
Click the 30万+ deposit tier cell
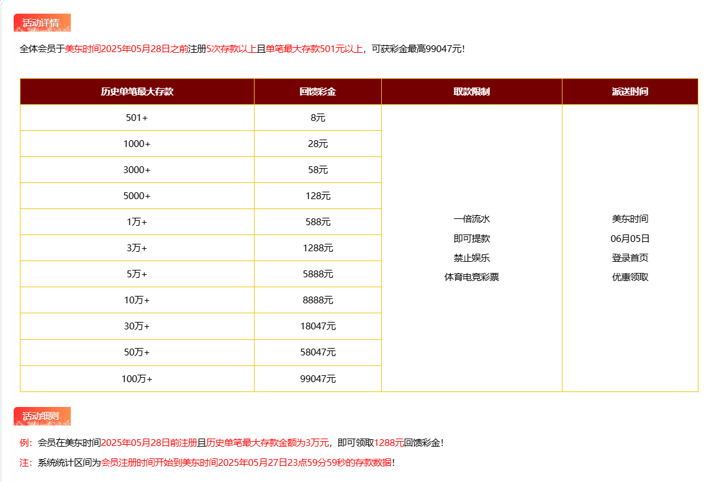tap(137, 326)
